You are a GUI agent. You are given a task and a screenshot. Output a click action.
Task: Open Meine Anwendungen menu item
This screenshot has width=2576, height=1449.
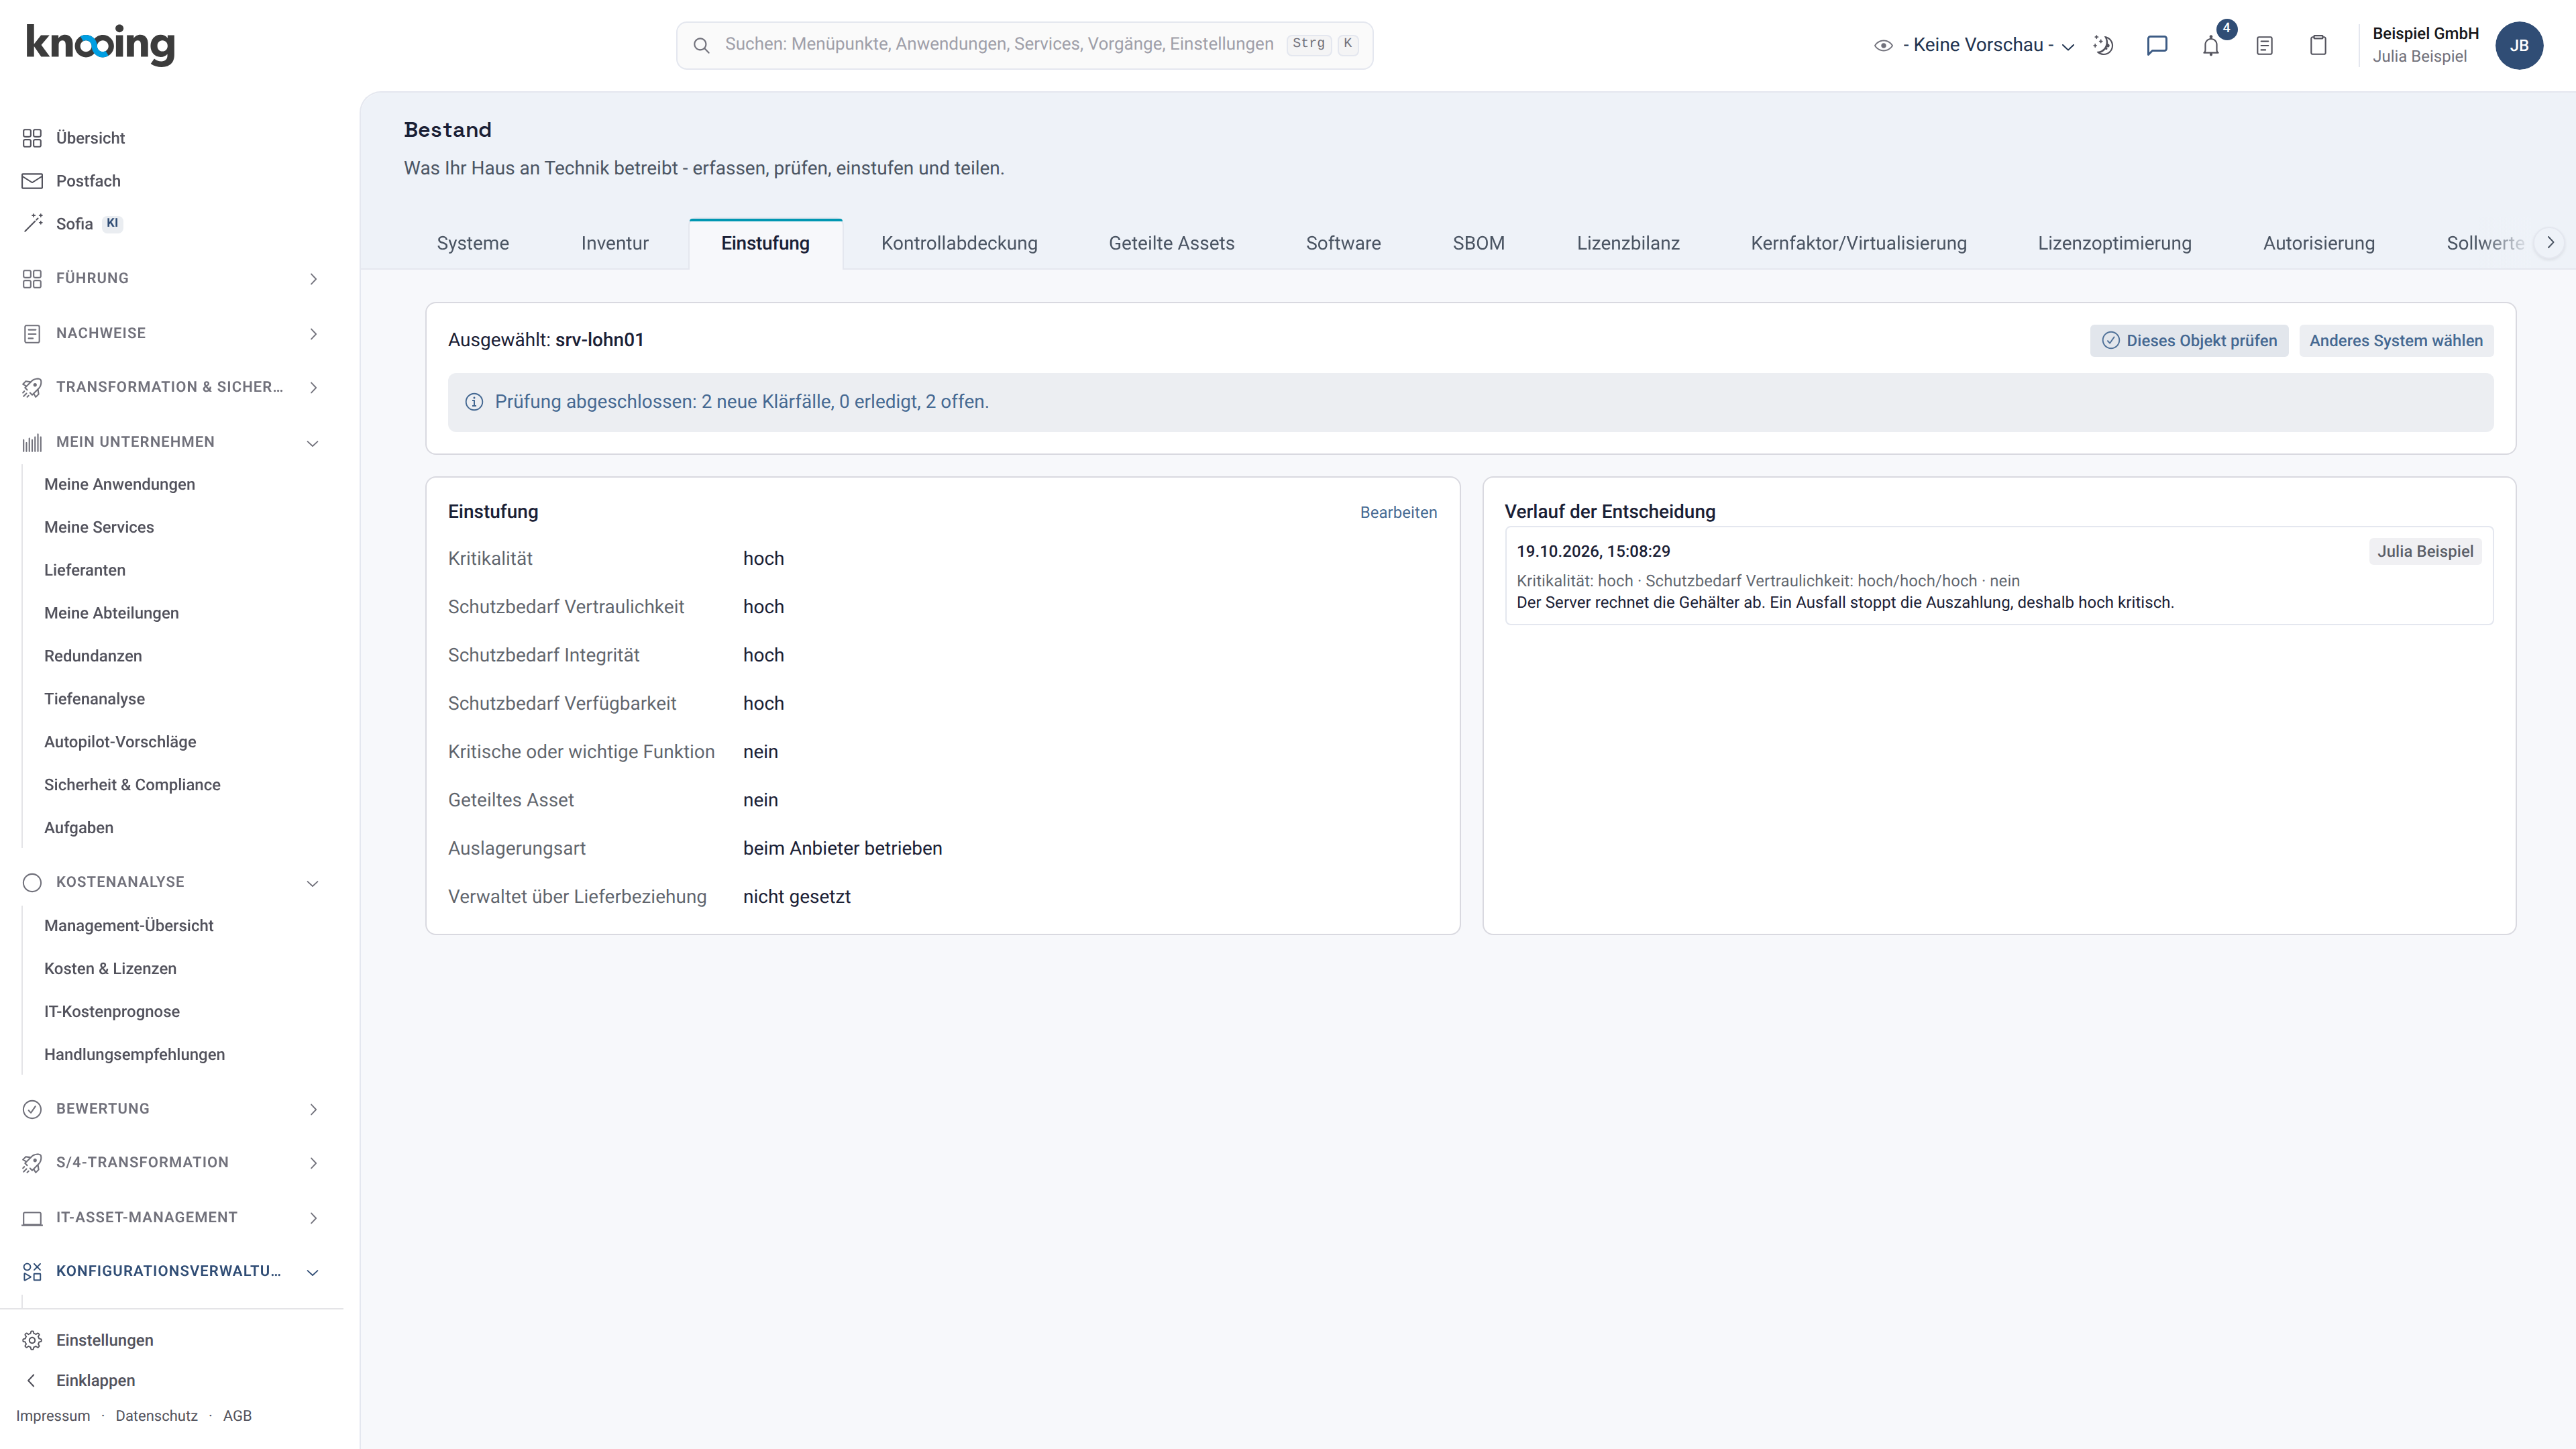120,484
